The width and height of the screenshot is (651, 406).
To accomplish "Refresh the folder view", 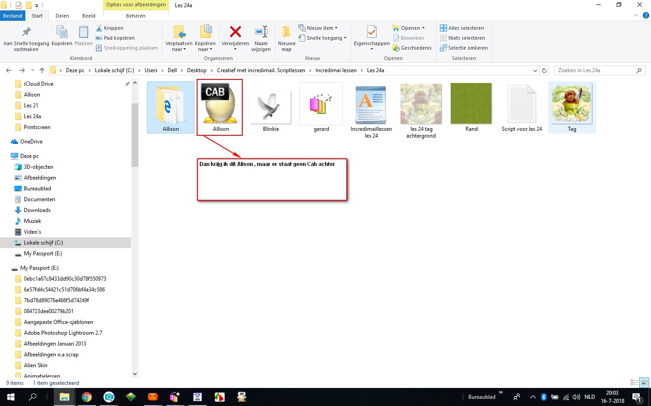I will coord(544,70).
